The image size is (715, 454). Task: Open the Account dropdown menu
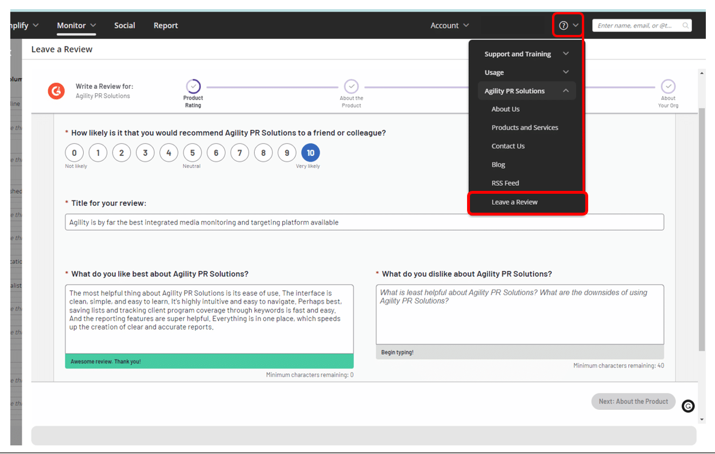tap(449, 25)
